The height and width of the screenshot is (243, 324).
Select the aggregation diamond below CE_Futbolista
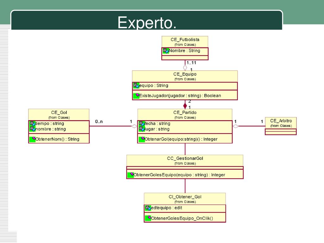tap(185, 68)
